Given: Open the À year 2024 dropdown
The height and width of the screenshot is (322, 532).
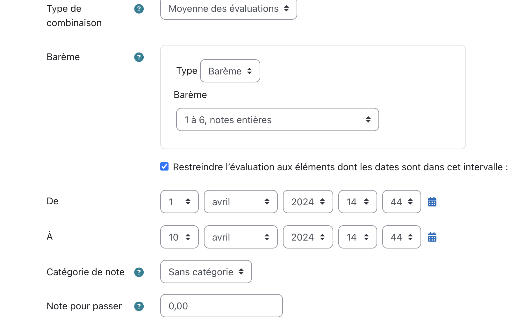Looking at the screenshot, I should (x=308, y=237).
